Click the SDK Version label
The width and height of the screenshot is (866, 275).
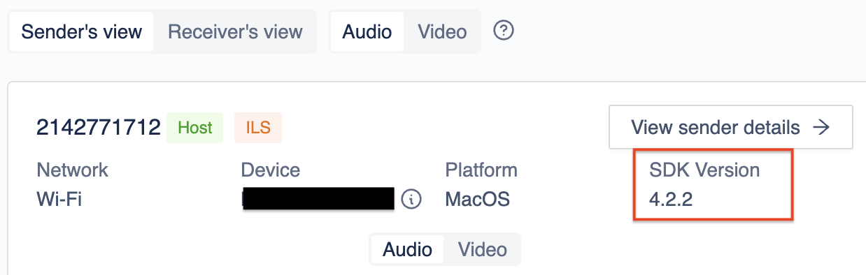pos(704,170)
